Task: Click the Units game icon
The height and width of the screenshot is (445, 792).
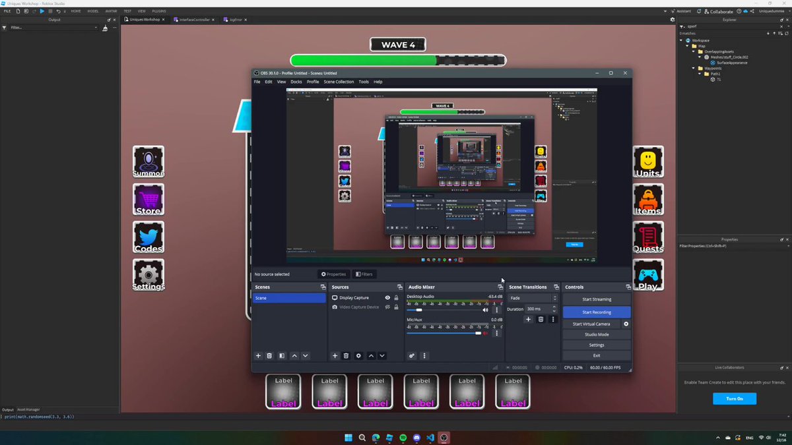Action: click(648, 162)
